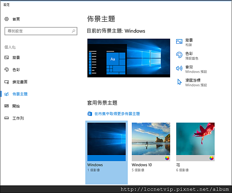Click '6 個影像' under 花 theme
This screenshot has height=193, width=232.
coord(182,170)
